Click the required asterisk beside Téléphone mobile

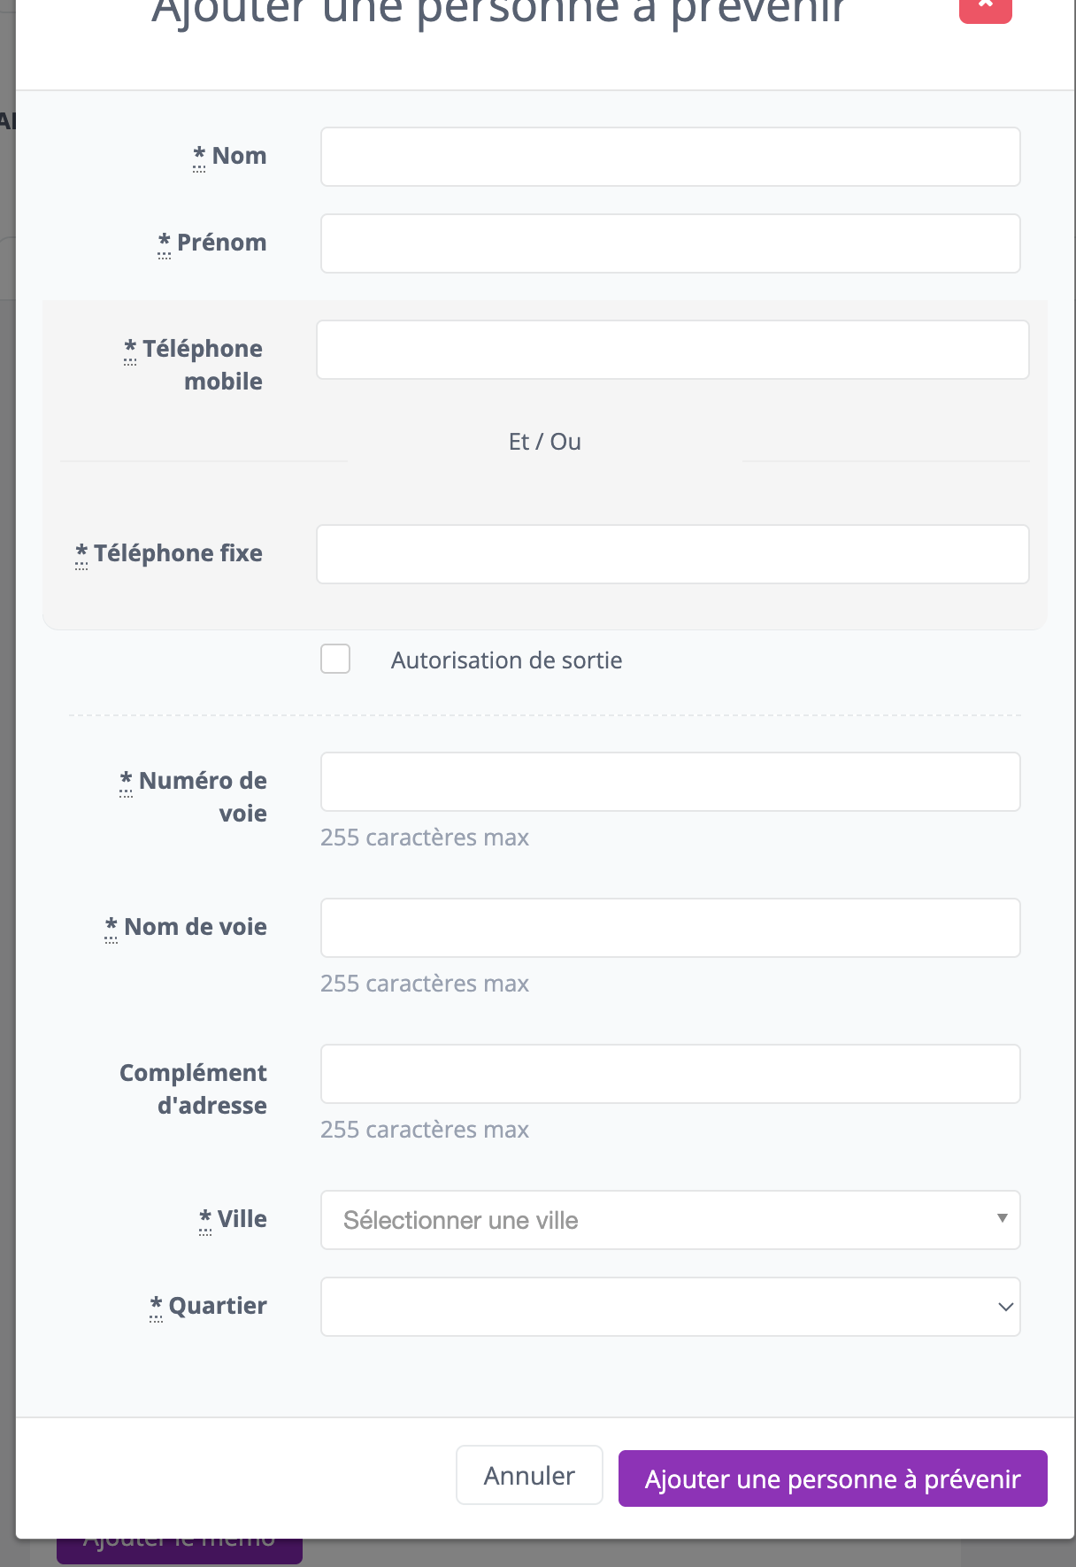click(x=130, y=348)
